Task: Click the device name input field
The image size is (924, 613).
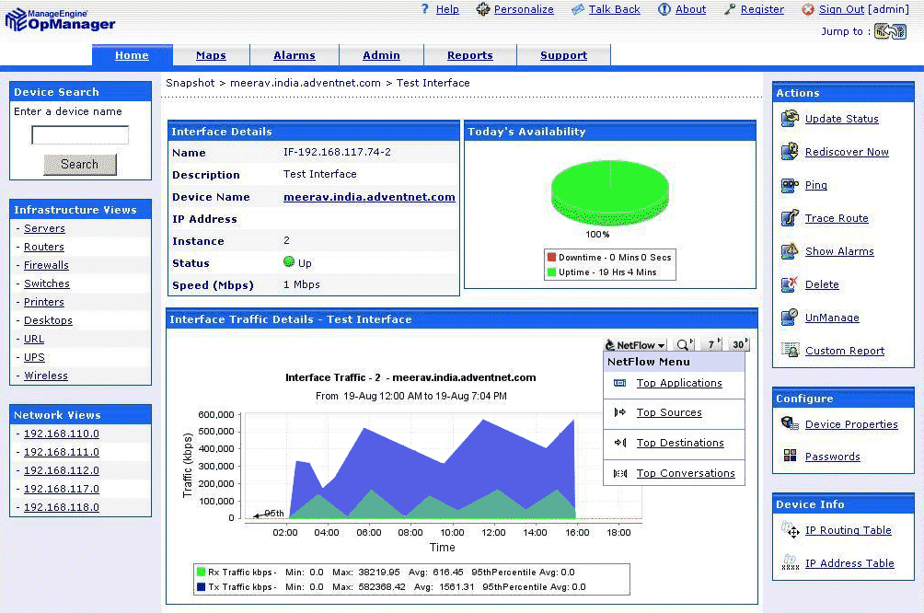Action: pyautogui.click(x=80, y=135)
